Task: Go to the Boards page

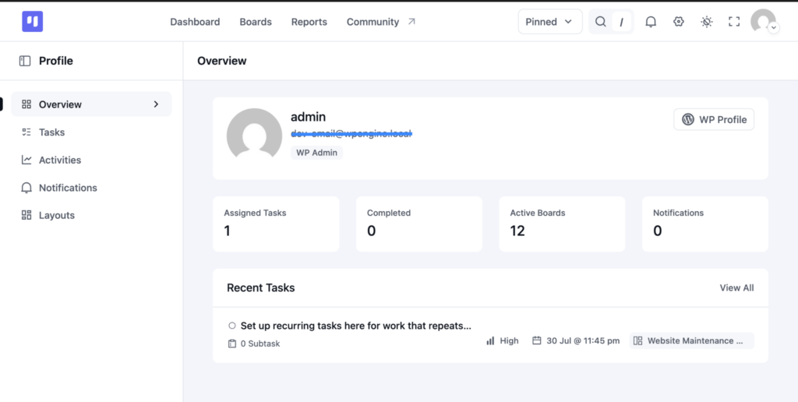Action: [x=256, y=22]
